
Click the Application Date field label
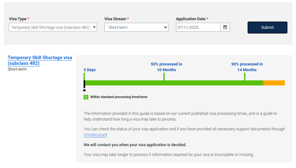point(192,19)
